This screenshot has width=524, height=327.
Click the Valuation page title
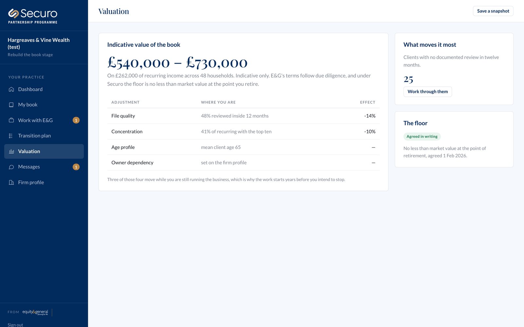point(114,11)
